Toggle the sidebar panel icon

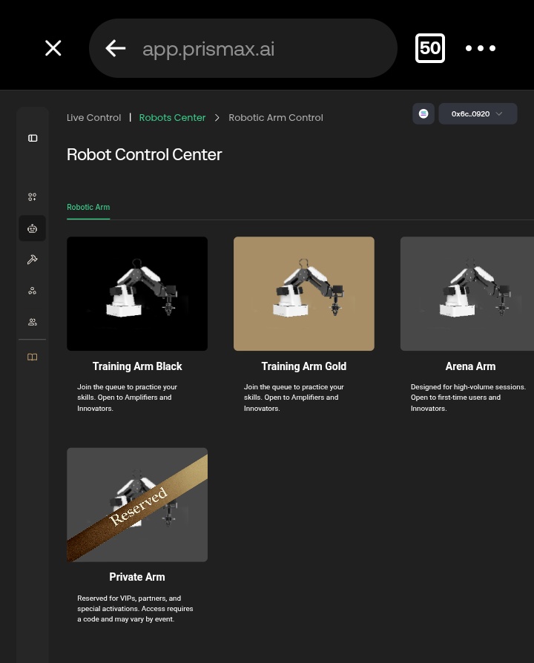[33, 138]
